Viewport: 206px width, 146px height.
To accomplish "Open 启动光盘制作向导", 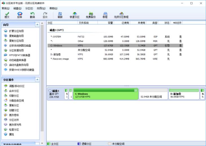I will tap(16, 65).
